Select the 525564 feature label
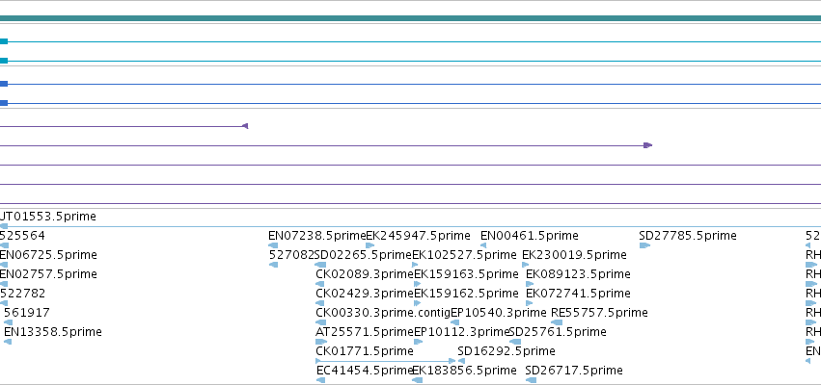 pyautogui.click(x=22, y=236)
